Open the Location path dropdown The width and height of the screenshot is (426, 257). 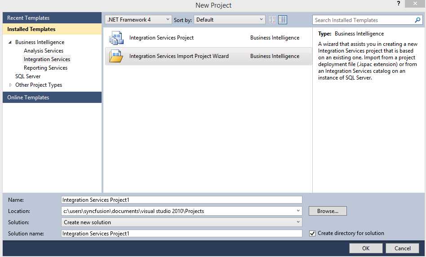pos(298,211)
